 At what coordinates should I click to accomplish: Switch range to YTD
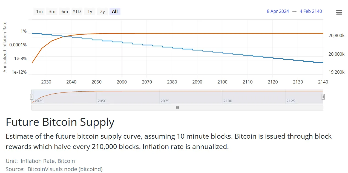pyautogui.click(x=77, y=11)
